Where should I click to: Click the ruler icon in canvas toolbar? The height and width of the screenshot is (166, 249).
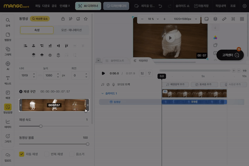224,19
